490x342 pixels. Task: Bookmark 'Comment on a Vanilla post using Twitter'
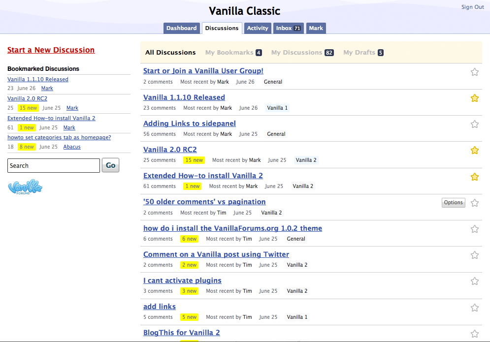[x=474, y=255]
